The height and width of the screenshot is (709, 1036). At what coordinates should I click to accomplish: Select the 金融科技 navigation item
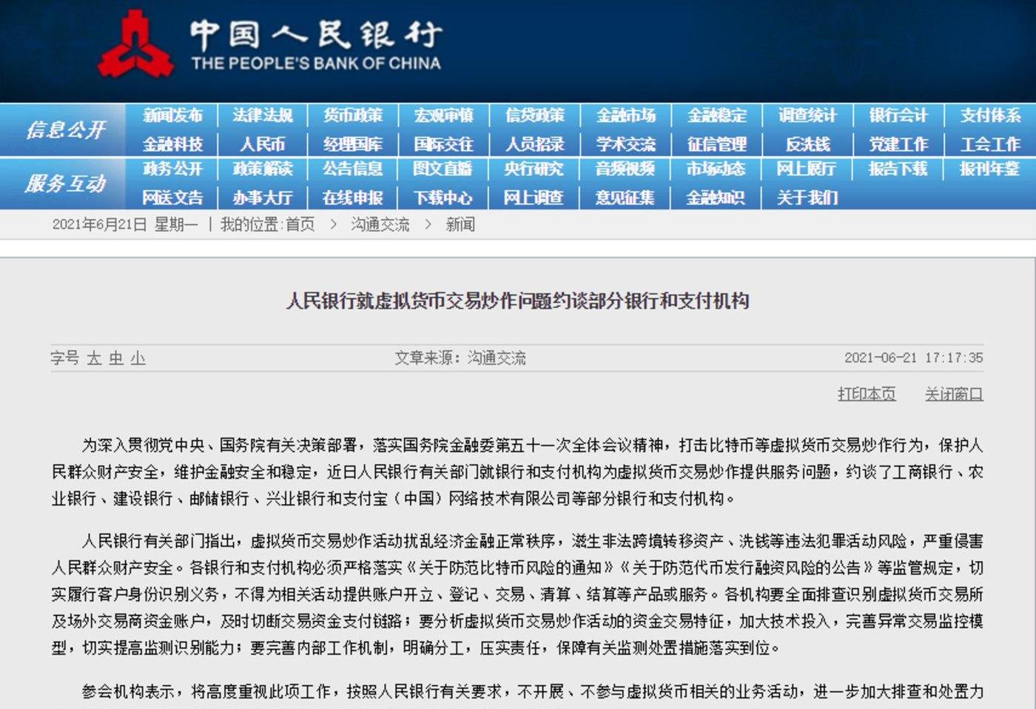[172, 144]
